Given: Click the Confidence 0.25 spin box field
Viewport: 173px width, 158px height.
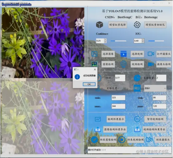Looking at the screenshot, I should tap(100, 41).
